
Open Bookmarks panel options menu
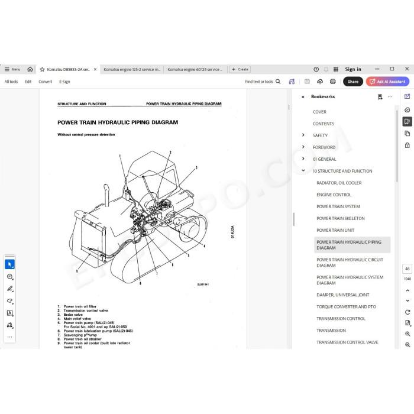click(390, 97)
